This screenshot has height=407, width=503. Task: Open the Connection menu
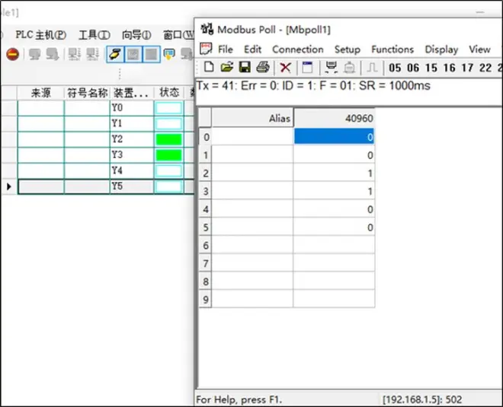298,49
